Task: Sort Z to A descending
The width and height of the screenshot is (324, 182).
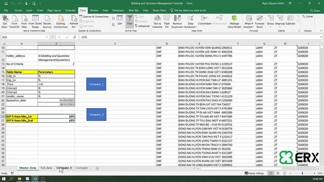Action: point(113,24)
